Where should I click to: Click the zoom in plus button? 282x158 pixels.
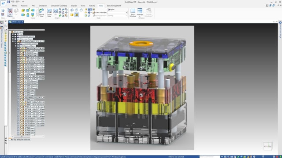pyautogui.click(x=274, y=157)
